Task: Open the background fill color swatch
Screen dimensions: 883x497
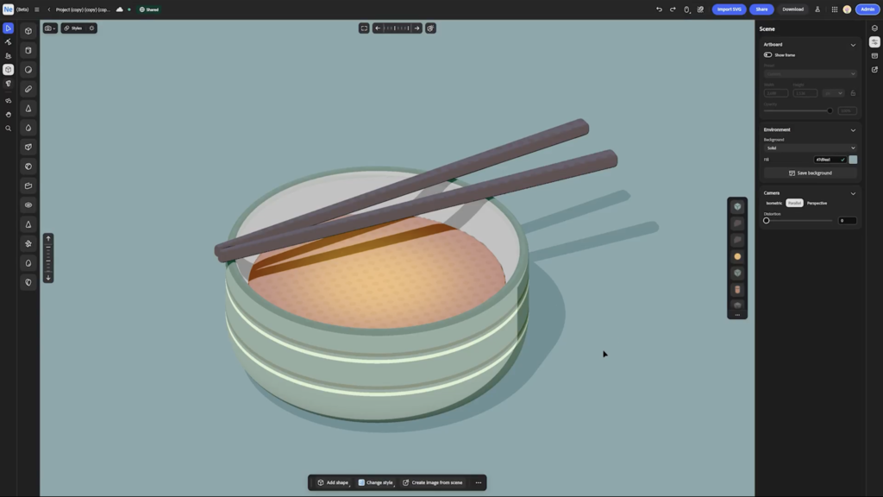Action: (x=853, y=160)
